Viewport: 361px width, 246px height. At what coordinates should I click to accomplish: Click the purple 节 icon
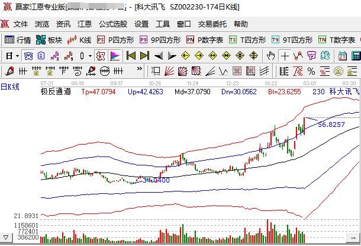tap(311, 56)
